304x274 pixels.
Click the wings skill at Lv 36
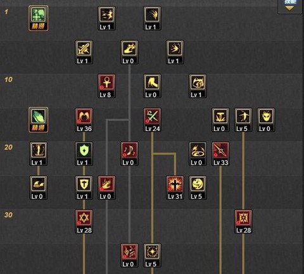coord(84,120)
